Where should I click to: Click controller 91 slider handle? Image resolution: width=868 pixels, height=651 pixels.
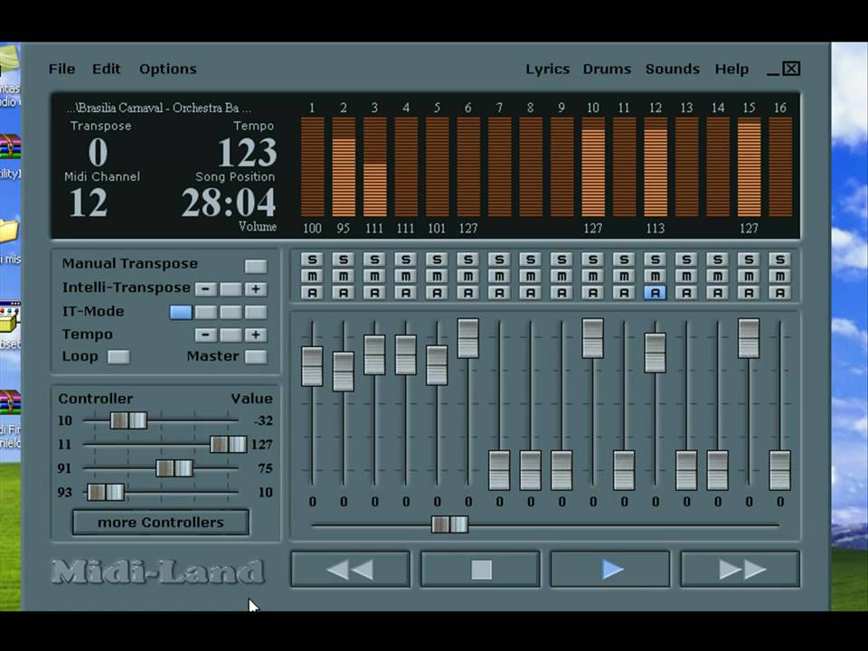[175, 468]
